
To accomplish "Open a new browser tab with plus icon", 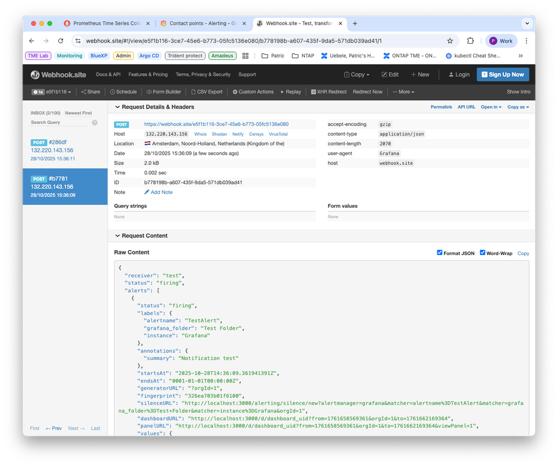I will pos(355,23).
